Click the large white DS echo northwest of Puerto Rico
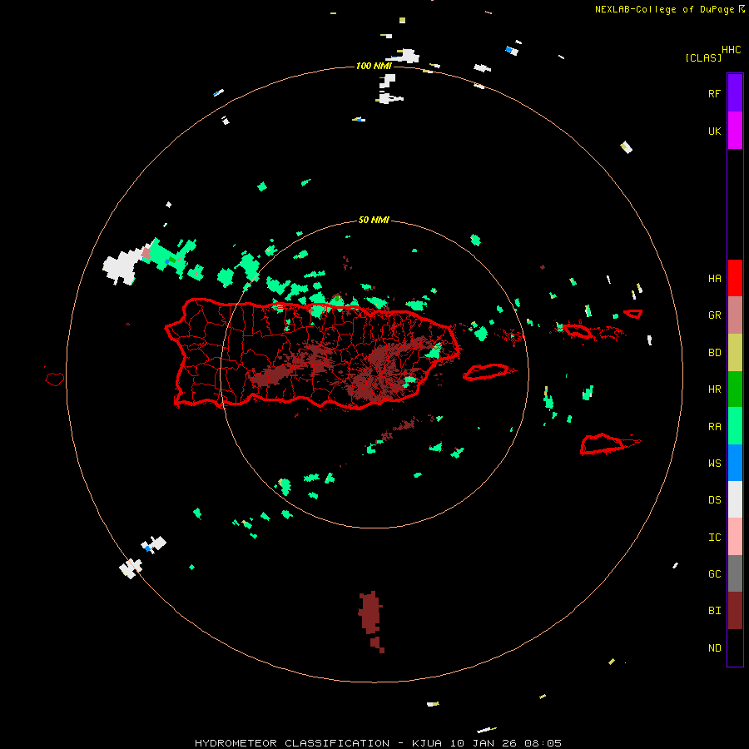 pos(123,265)
